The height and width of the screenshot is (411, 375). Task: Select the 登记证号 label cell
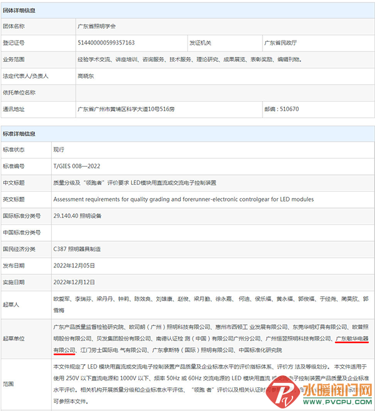pos(38,43)
